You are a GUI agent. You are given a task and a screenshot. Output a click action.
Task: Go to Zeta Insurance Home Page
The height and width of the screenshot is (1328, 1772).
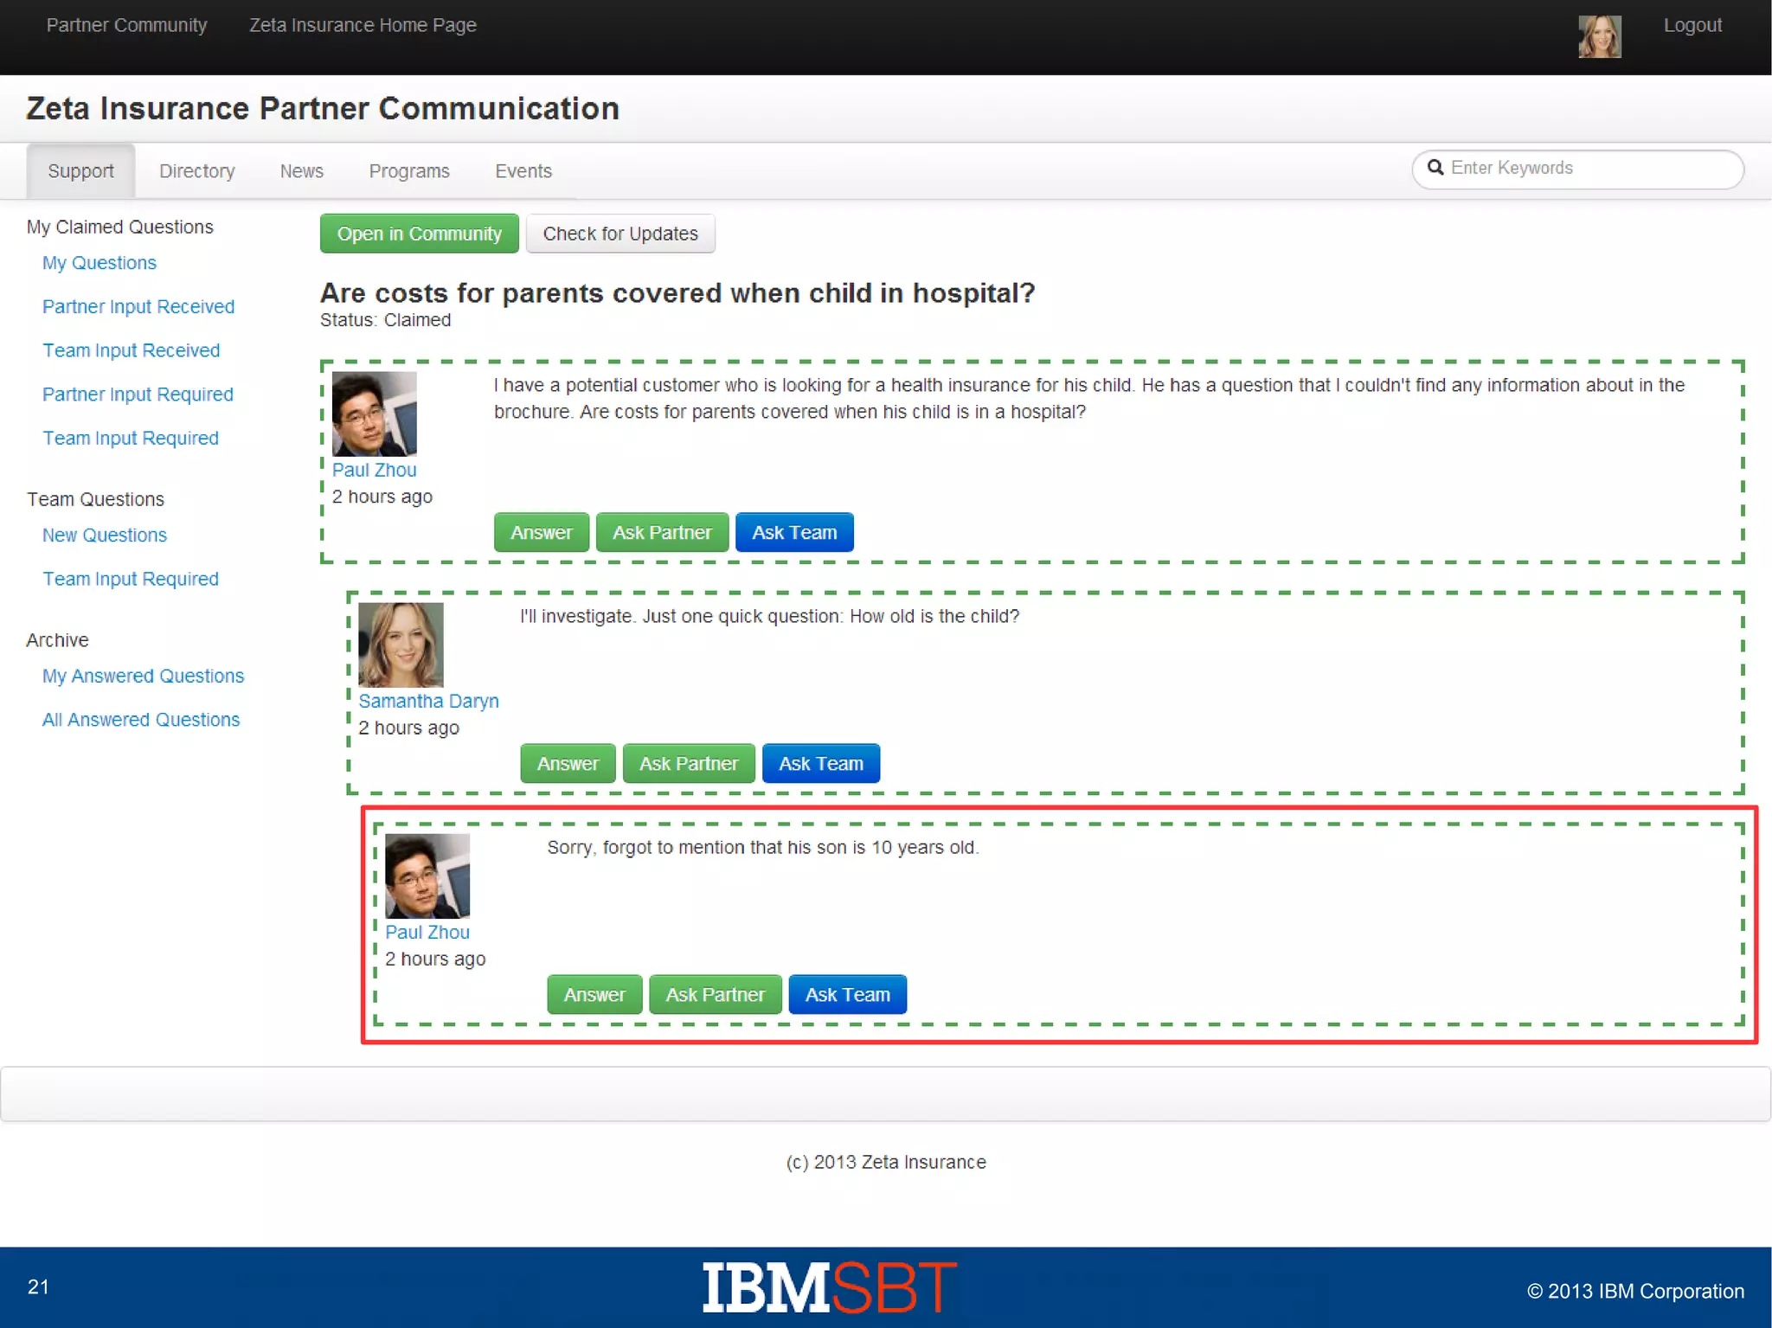[x=363, y=25]
